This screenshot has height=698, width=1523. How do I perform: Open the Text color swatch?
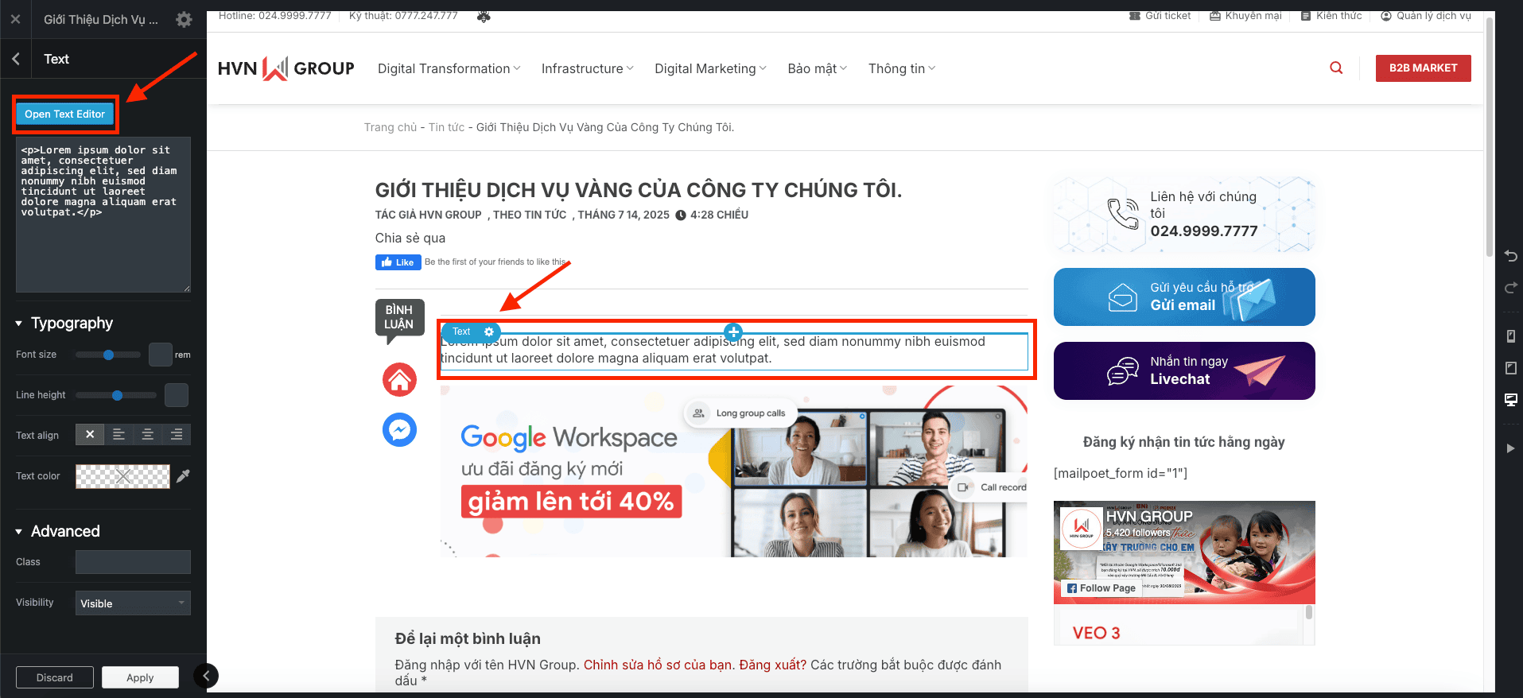click(x=122, y=476)
